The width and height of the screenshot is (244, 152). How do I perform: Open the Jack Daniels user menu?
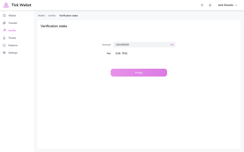point(227,5)
